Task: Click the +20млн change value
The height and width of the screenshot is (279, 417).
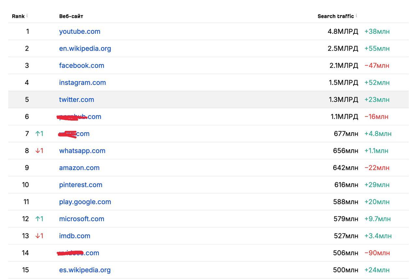Action: (377, 202)
